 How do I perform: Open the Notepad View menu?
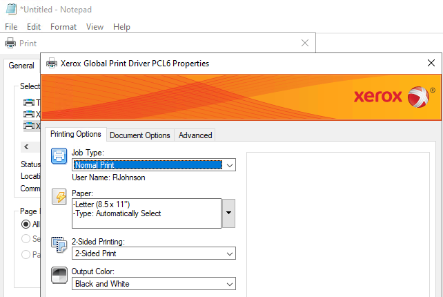pos(95,27)
